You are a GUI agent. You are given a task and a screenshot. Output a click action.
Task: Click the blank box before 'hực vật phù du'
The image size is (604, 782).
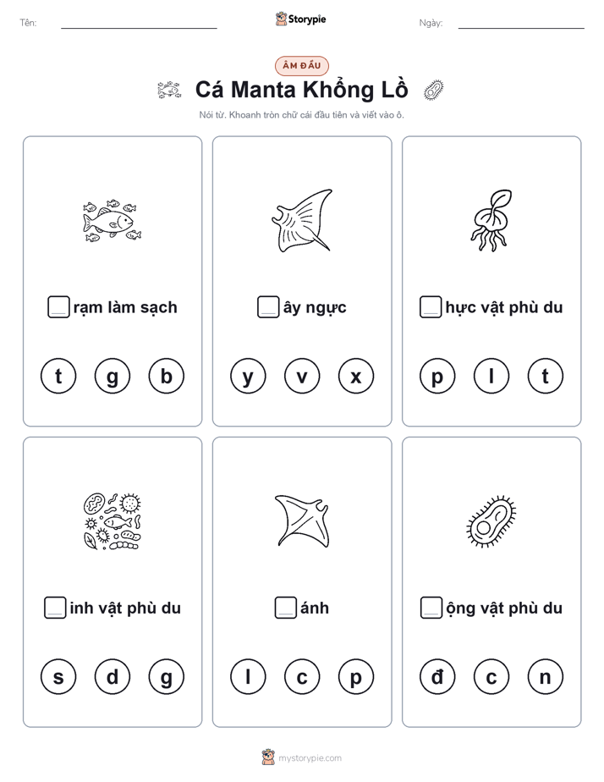[431, 306]
